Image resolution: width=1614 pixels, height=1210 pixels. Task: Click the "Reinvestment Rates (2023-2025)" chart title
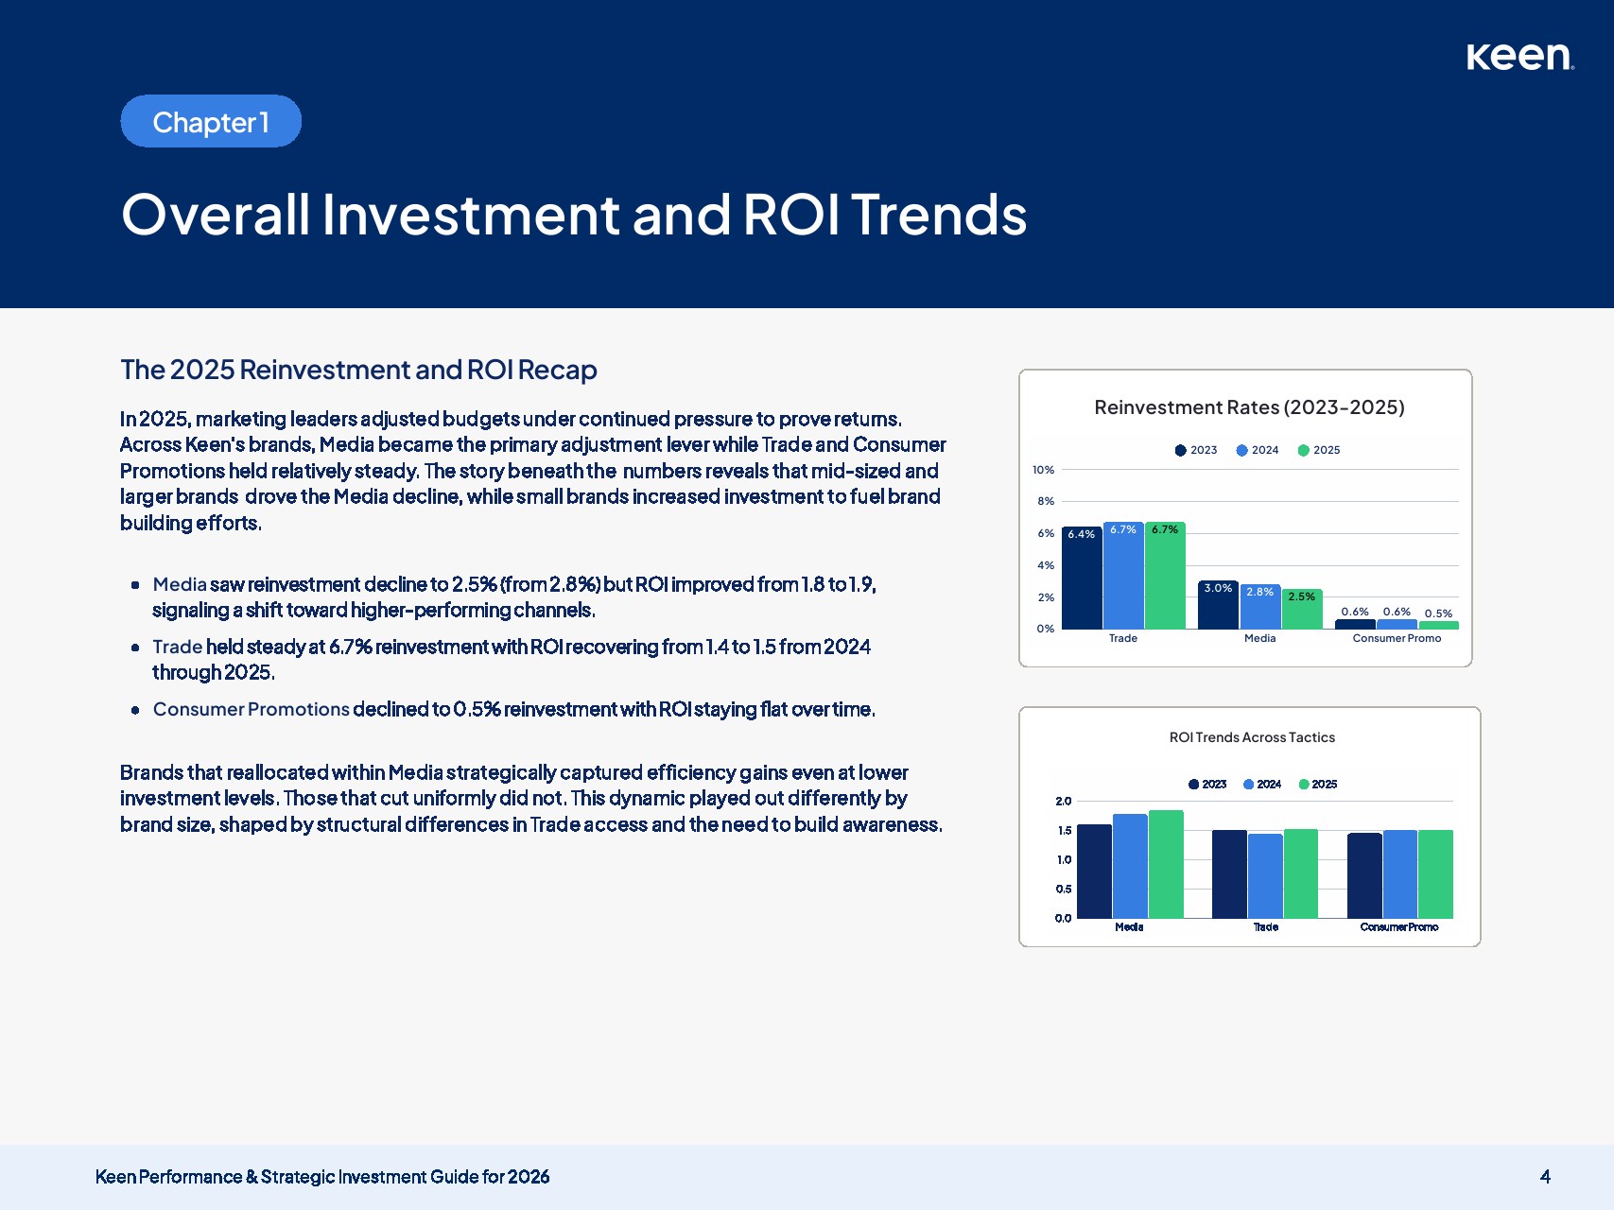pyautogui.click(x=1249, y=407)
